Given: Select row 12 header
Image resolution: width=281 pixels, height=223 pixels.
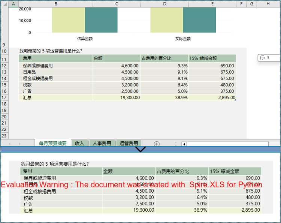Looking at the screenshot, I should click(x=4, y=66).
